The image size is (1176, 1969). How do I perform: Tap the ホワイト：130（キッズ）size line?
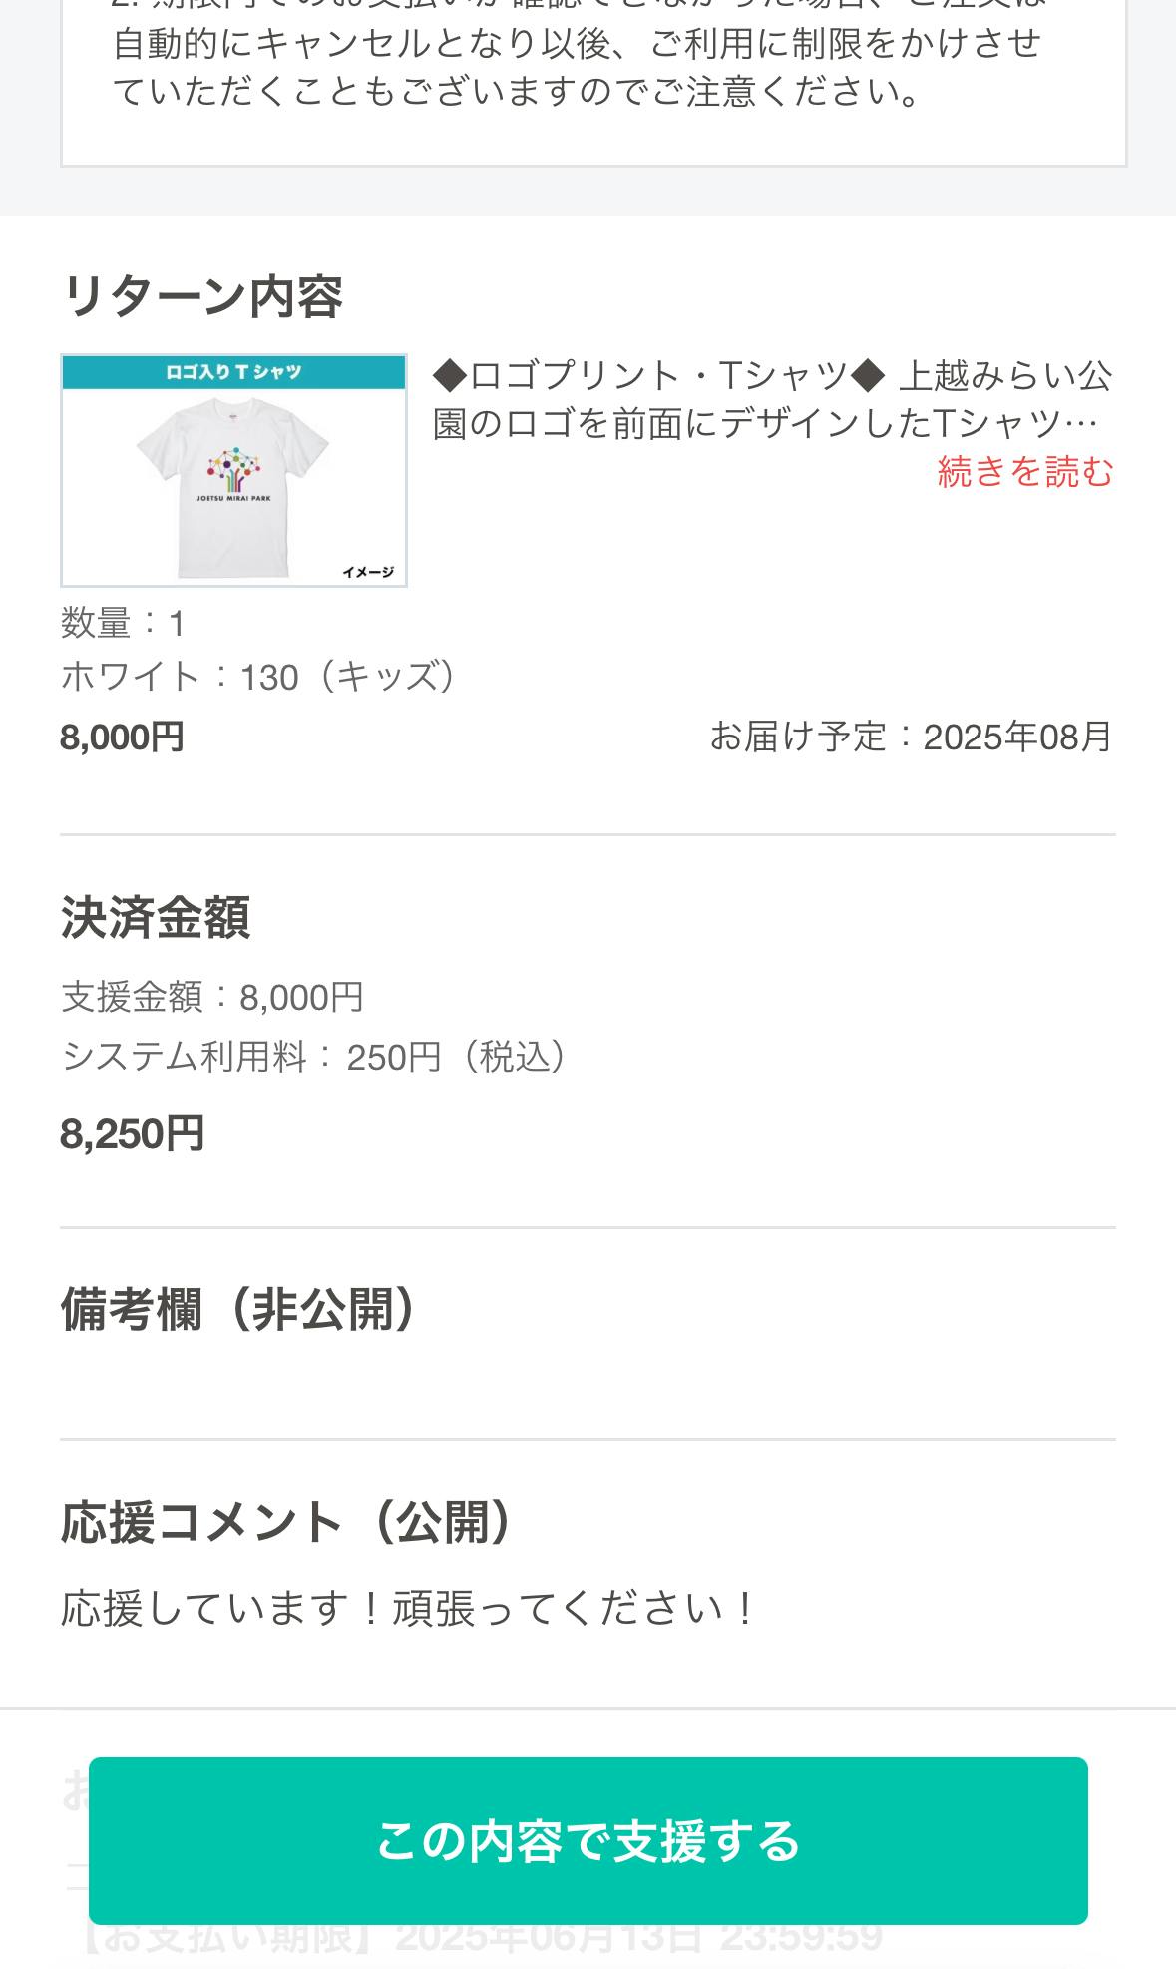tap(258, 677)
